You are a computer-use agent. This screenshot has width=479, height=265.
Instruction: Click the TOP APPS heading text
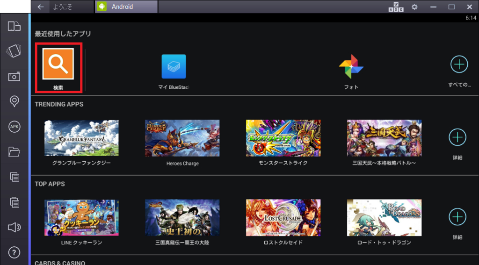click(x=50, y=184)
